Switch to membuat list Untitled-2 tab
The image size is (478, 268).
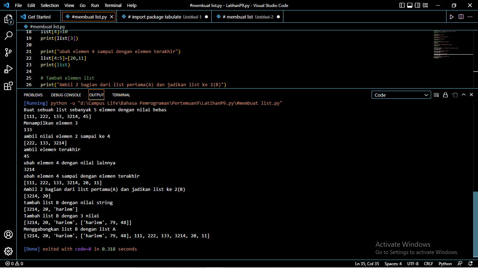[x=247, y=17]
